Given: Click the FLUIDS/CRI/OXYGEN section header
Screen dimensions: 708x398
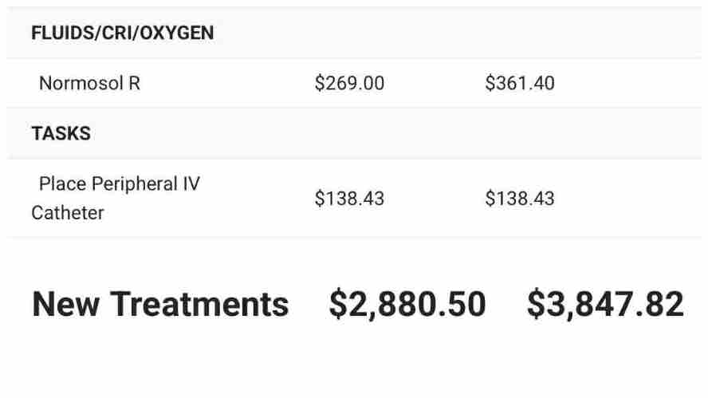Looking at the screenshot, I should [x=122, y=33].
